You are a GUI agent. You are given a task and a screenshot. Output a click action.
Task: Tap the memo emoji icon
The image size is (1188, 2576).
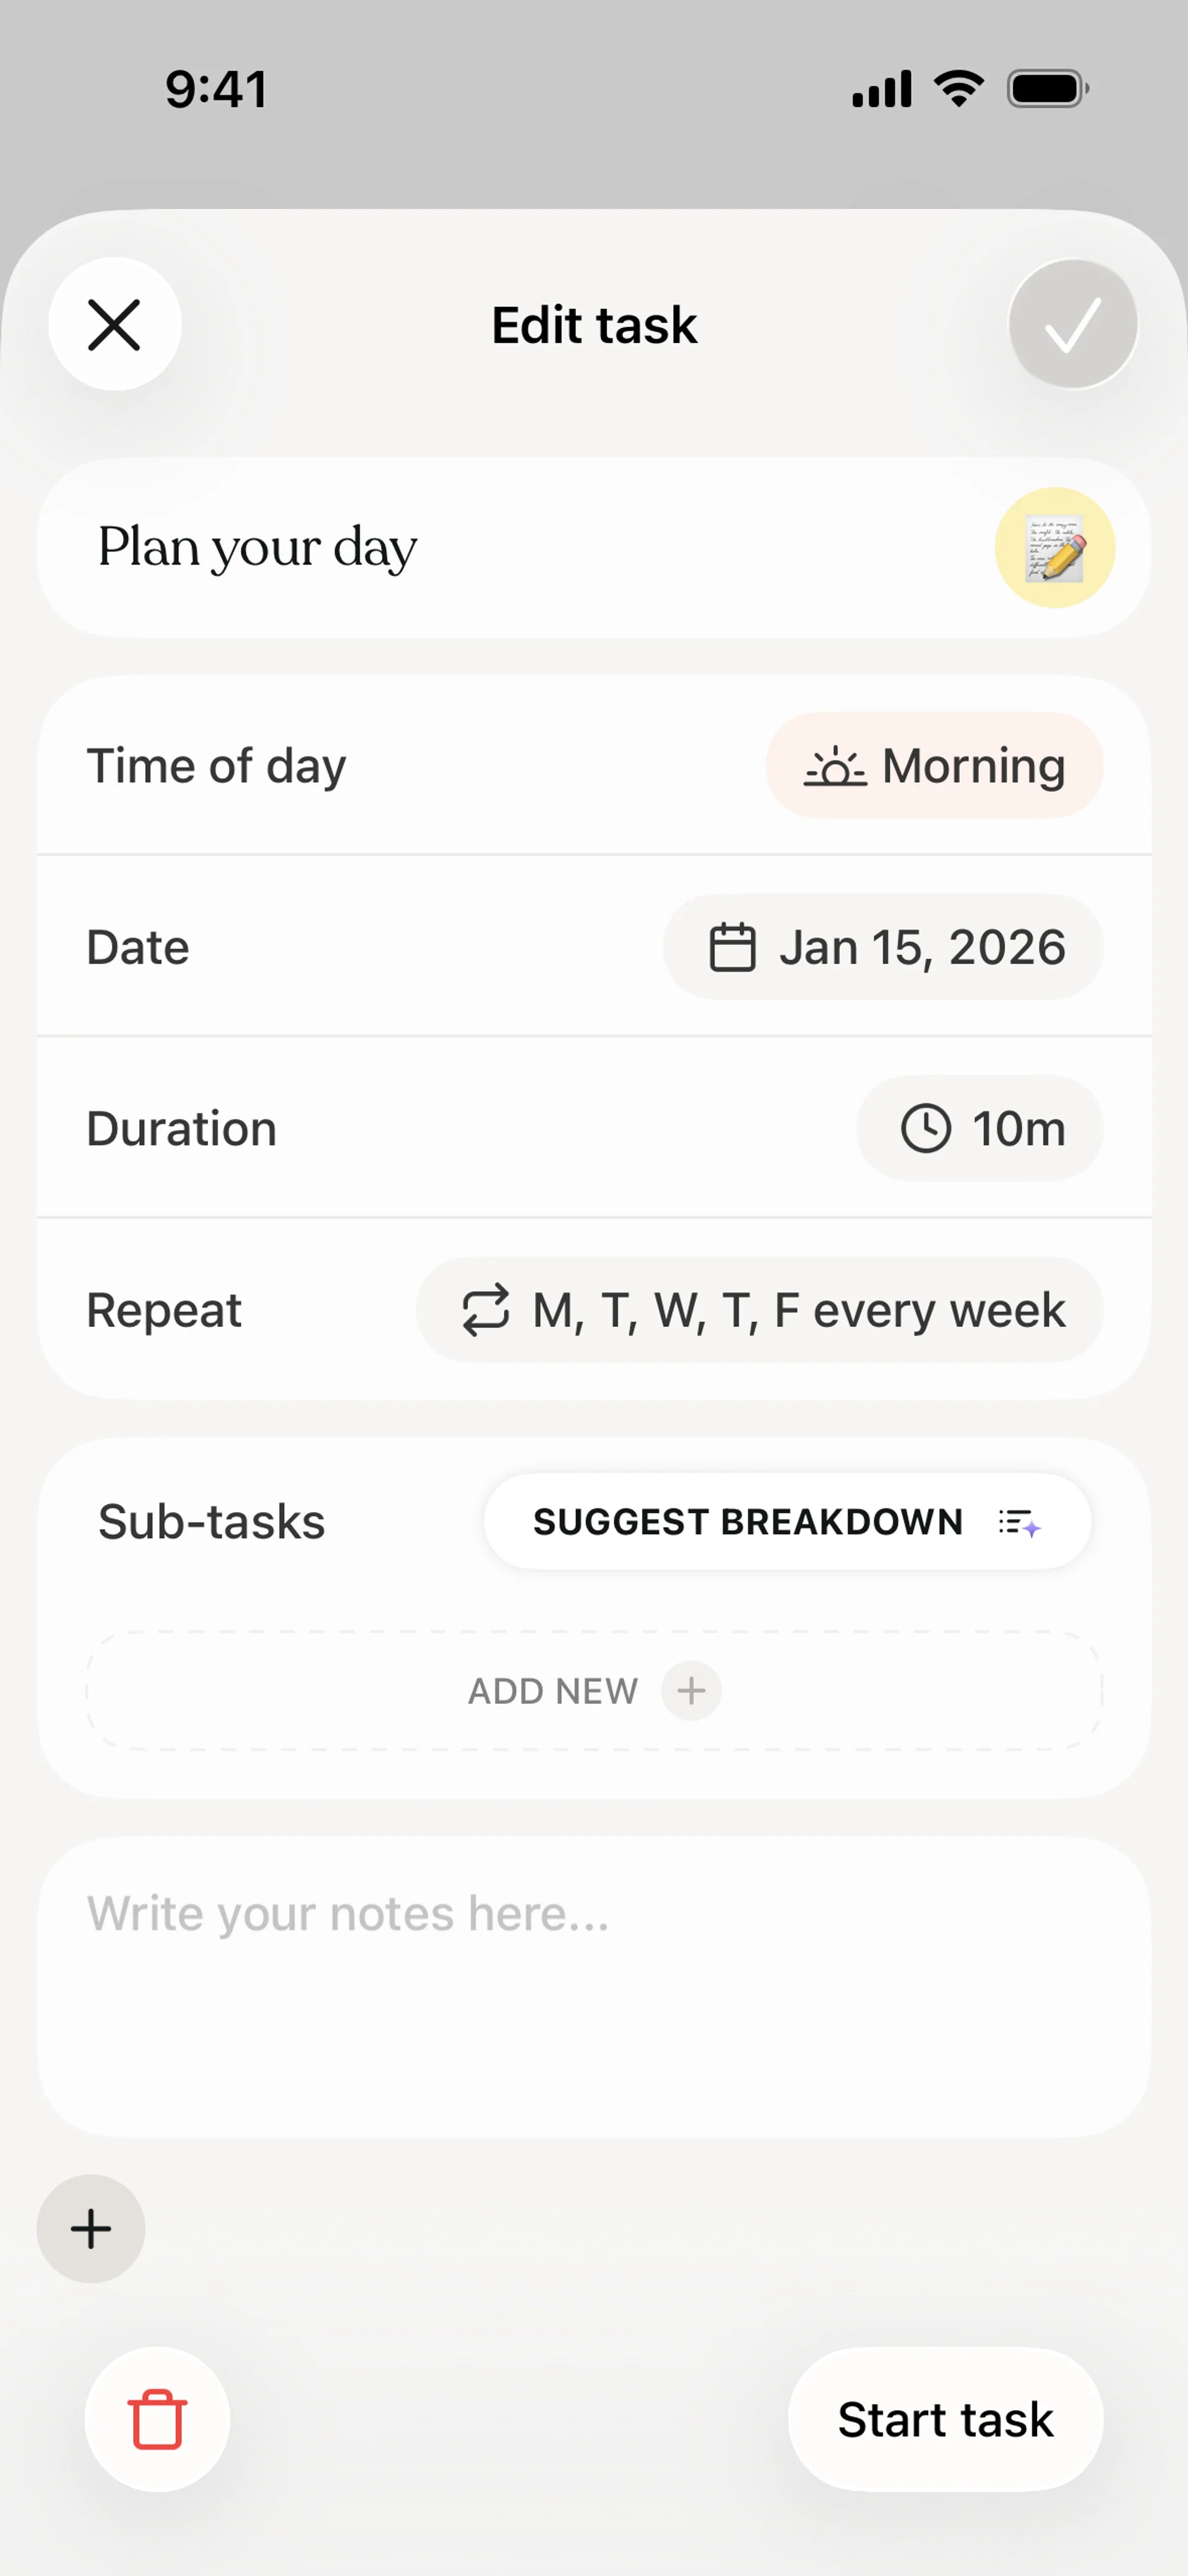pyautogui.click(x=1054, y=548)
